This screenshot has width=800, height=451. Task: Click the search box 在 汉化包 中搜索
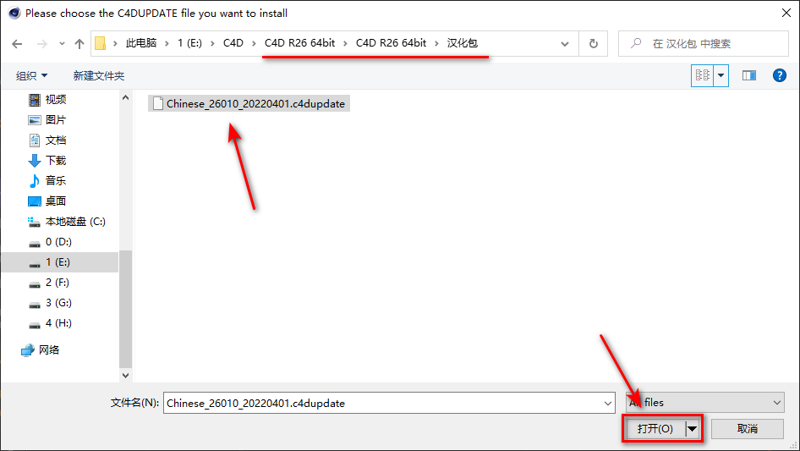click(x=703, y=44)
